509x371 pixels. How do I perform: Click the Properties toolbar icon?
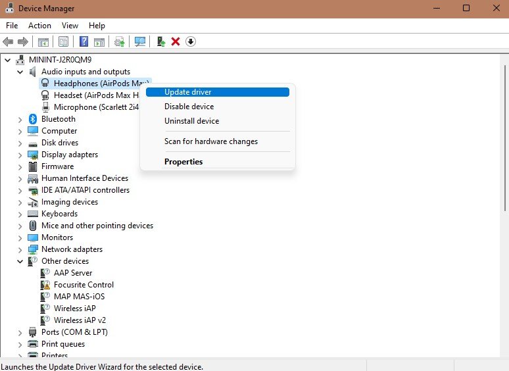pyautogui.click(x=64, y=41)
